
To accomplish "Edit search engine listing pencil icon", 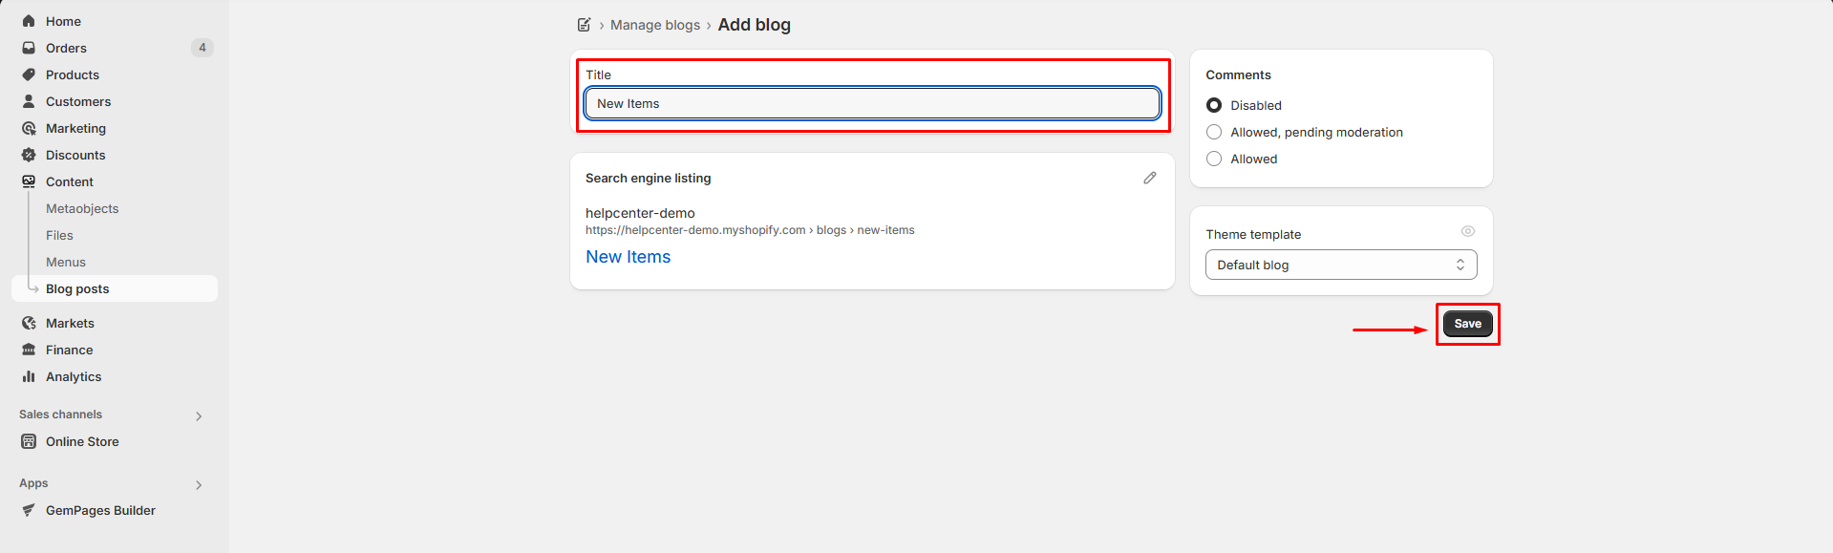I will 1150,178.
